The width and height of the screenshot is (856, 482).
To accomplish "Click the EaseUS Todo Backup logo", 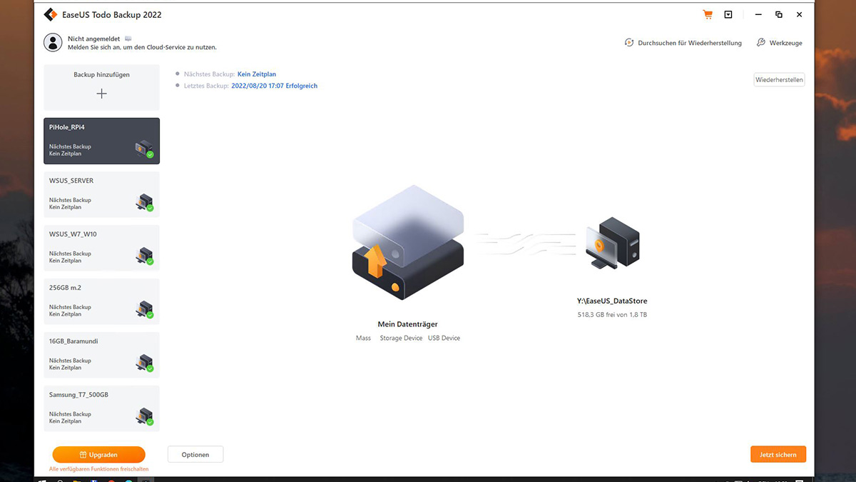I will 50,14.
